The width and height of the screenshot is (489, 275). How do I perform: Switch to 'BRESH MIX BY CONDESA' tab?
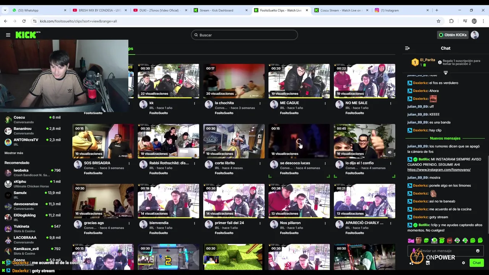tap(99, 10)
